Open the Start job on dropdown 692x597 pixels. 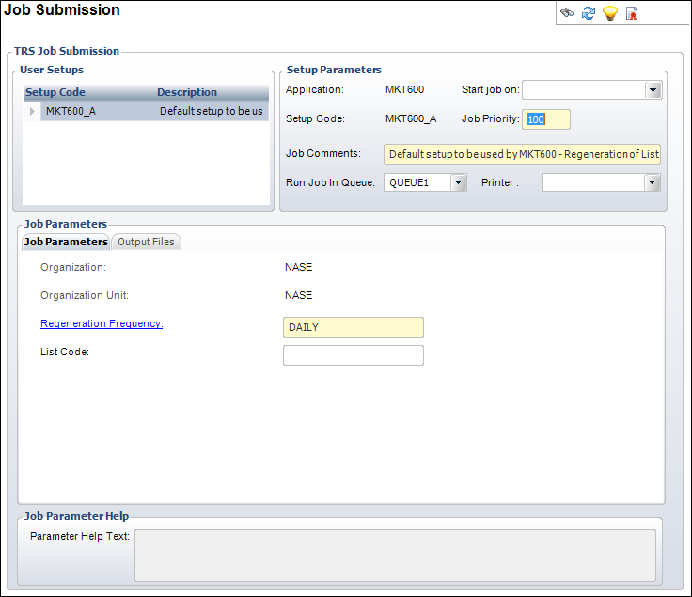point(653,90)
